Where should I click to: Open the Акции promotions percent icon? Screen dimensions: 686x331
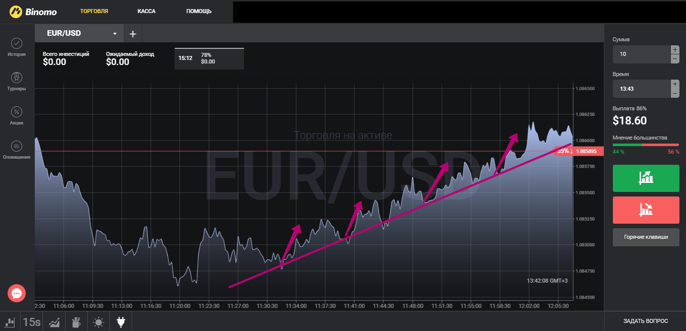(x=17, y=112)
